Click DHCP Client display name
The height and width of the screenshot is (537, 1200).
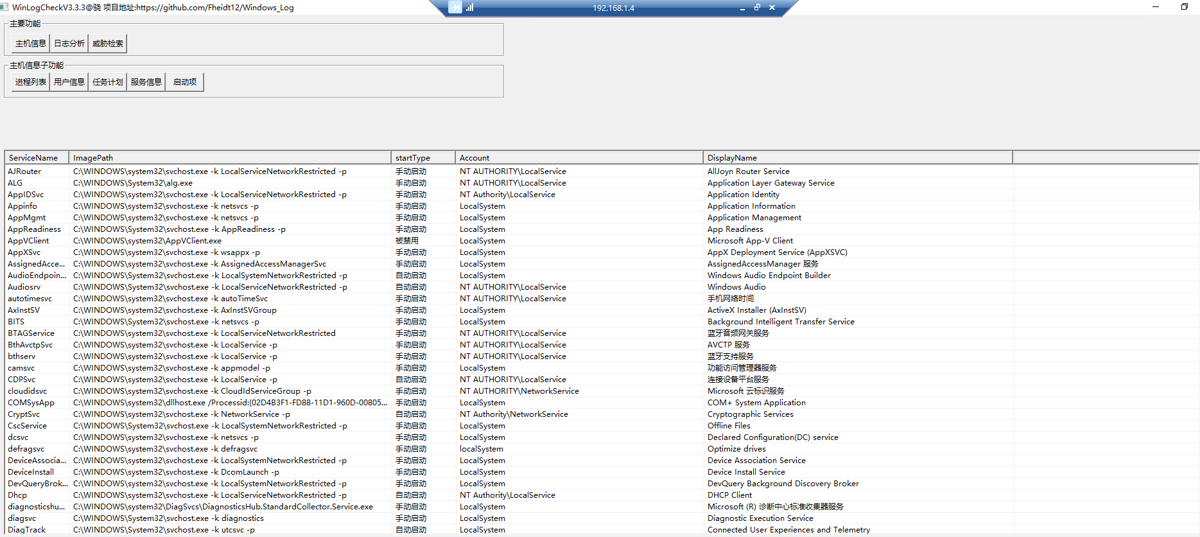tap(729, 495)
